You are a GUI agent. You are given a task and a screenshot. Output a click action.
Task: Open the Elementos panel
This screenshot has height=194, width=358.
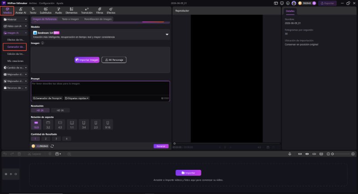click(x=72, y=11)
